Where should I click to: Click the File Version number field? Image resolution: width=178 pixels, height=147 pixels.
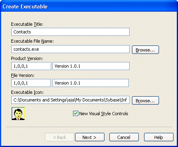[31, 83]
